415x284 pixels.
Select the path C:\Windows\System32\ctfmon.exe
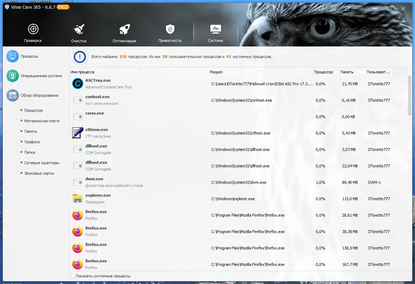click(x=241, y=133)
